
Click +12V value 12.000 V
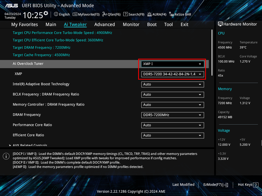224,145
